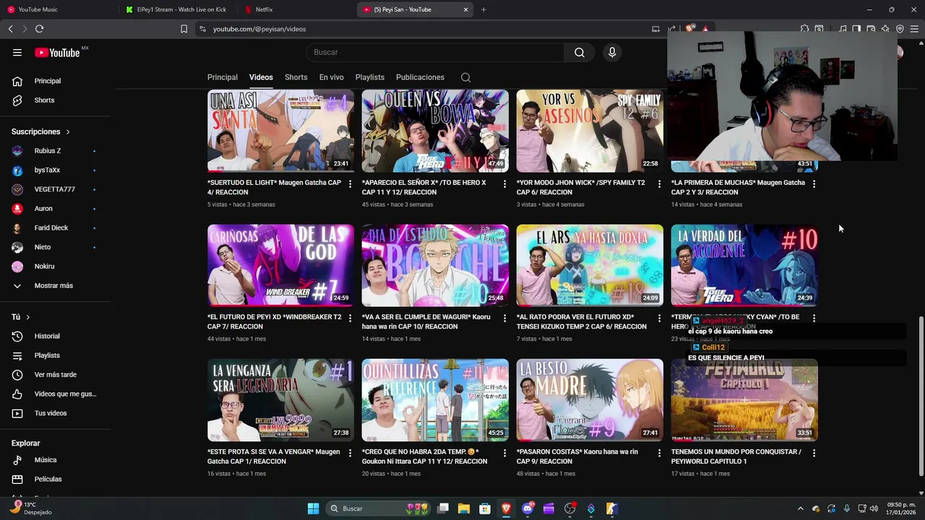925x520 pixels.
Task: Go back with the browser back arrow
Action: 10,29
